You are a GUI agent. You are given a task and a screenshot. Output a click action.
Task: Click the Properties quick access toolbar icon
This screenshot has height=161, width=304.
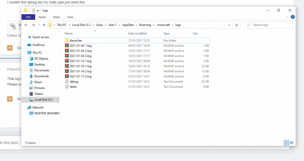(x=33, y=11)
